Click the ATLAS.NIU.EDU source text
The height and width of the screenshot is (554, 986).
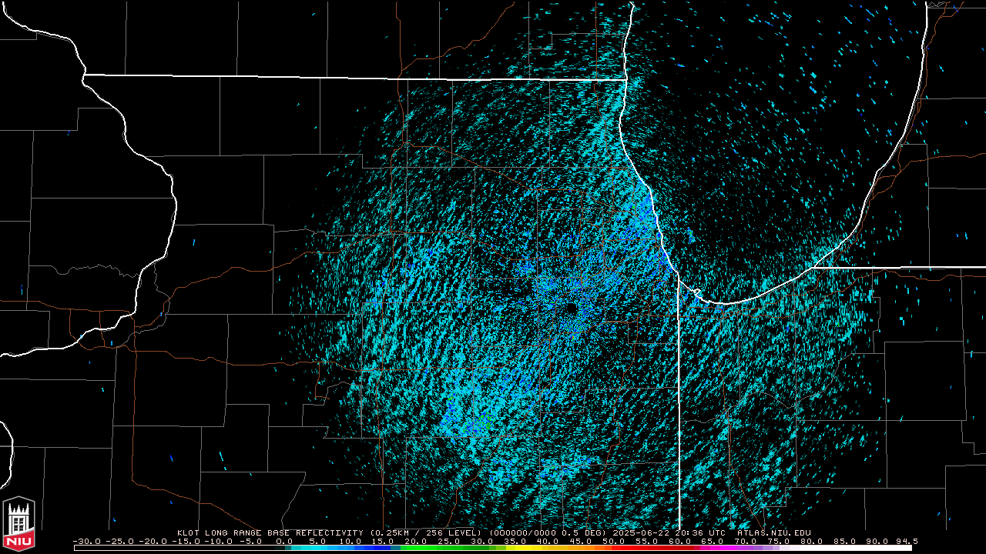(774, 532)
